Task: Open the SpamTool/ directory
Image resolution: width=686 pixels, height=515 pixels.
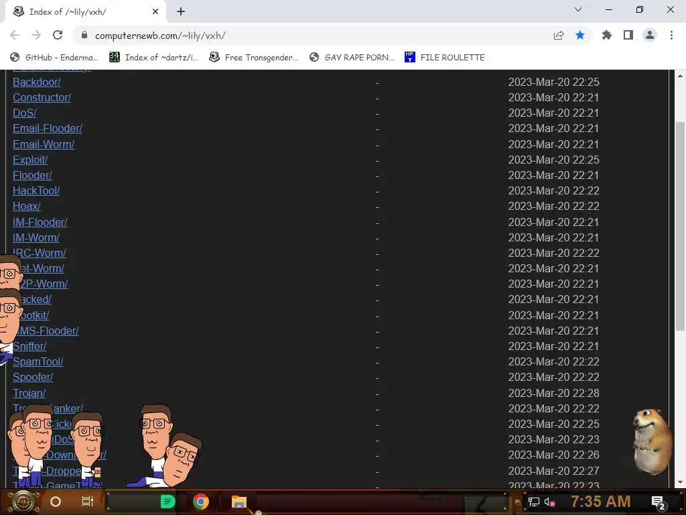Action: click(38, 361)
